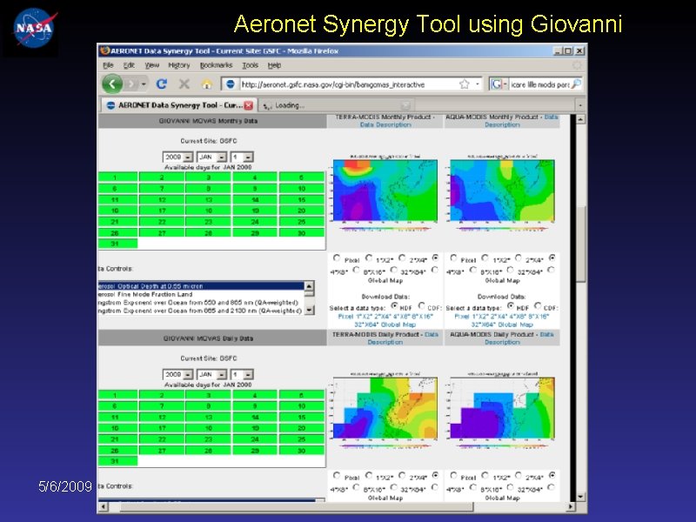Image resolution: width=696 pixels, height=522 pixels.
Task: Click the Google search engine icon
Action: (496, 84)
